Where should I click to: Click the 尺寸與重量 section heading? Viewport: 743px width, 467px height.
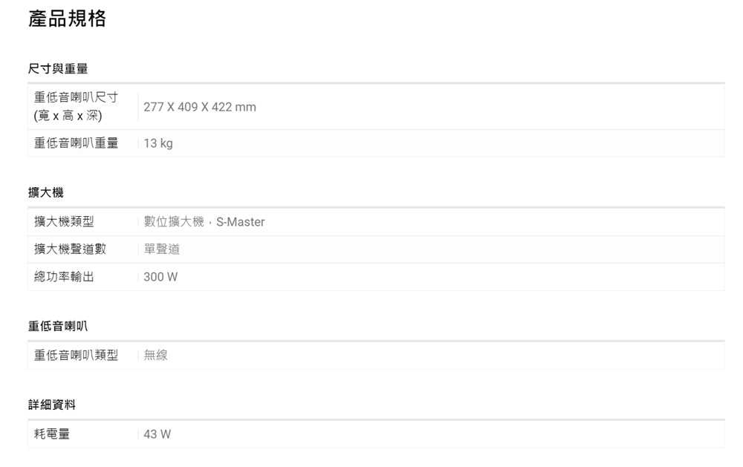click(x=58, y=69)
